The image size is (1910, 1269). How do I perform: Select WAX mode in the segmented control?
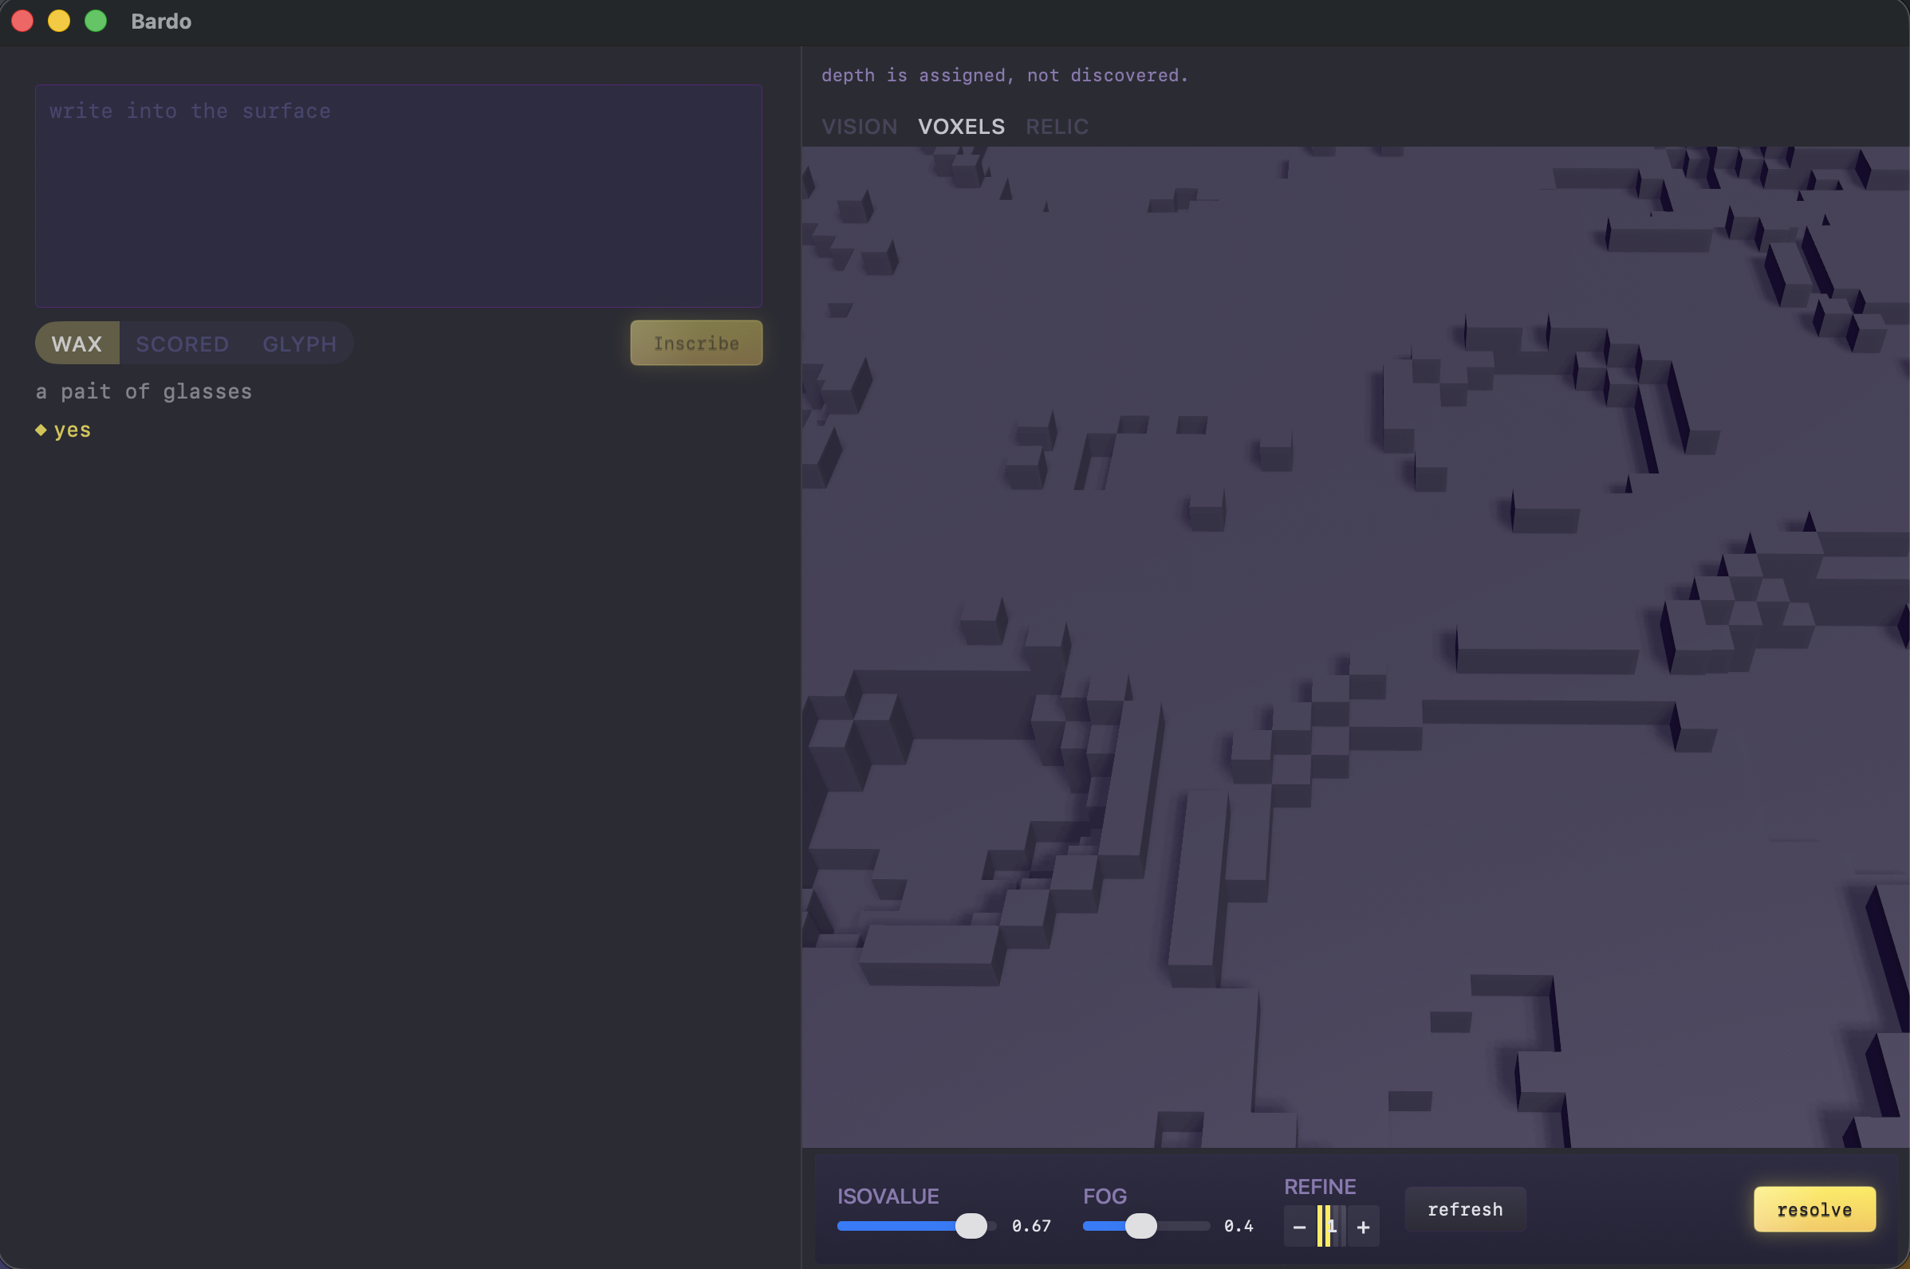coord(77,342)
